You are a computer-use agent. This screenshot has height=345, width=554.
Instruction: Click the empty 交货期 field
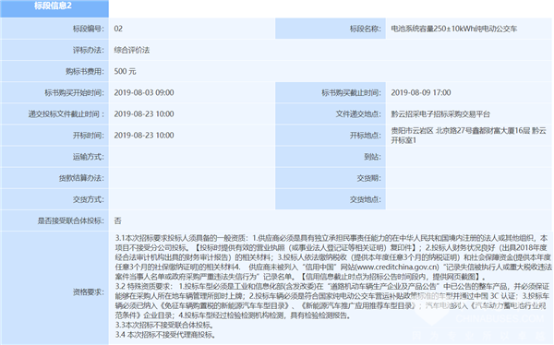(469, 178)
